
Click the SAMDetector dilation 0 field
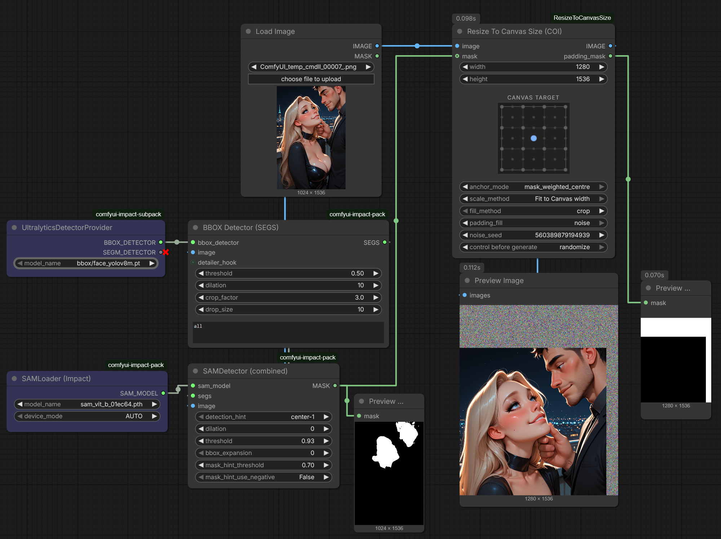264,429
